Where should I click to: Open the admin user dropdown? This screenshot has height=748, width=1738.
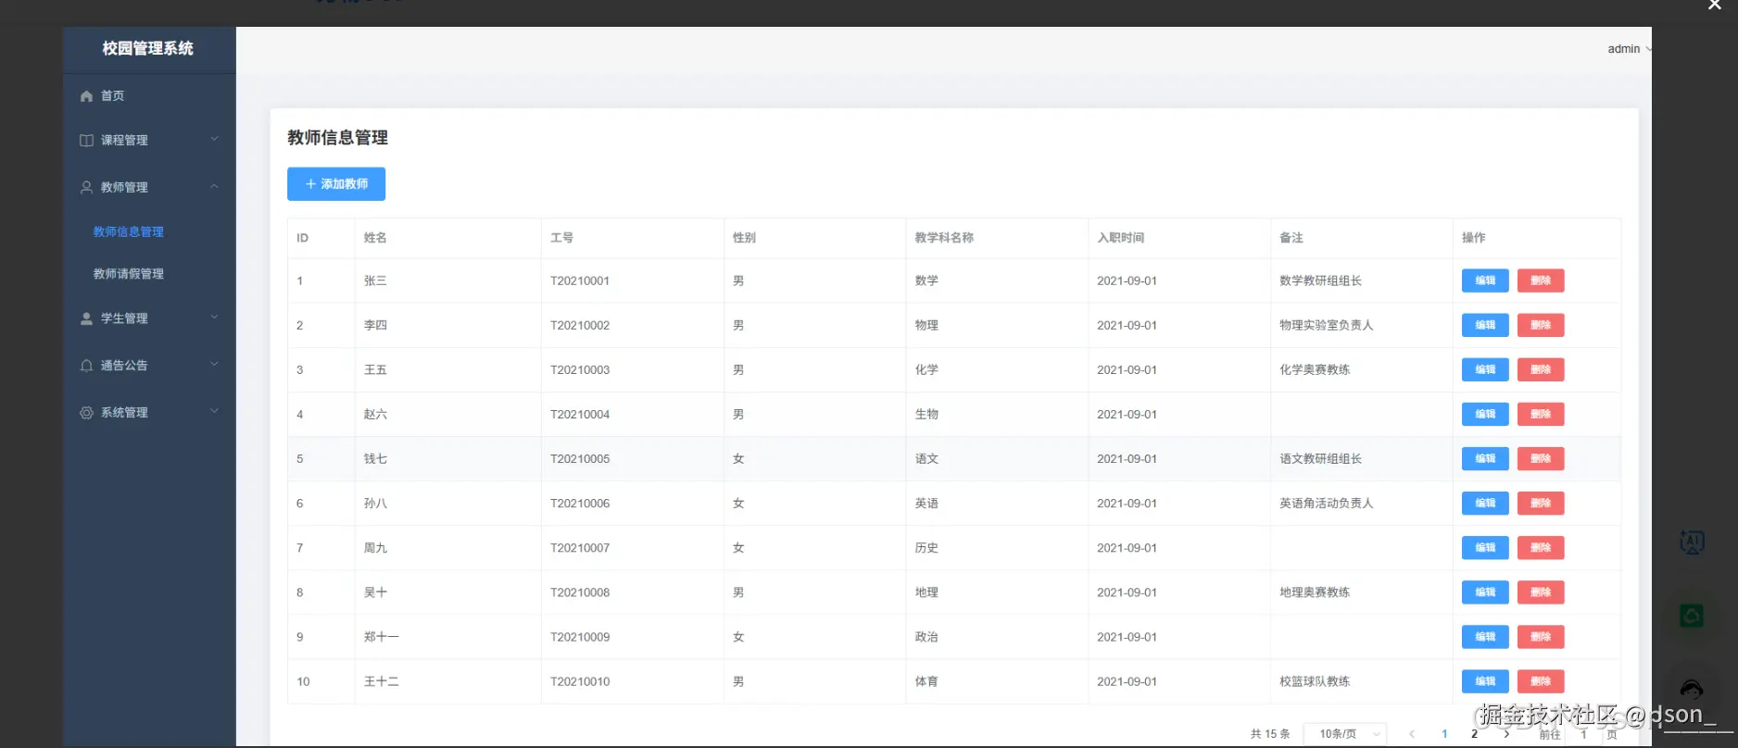(1629, 49)
